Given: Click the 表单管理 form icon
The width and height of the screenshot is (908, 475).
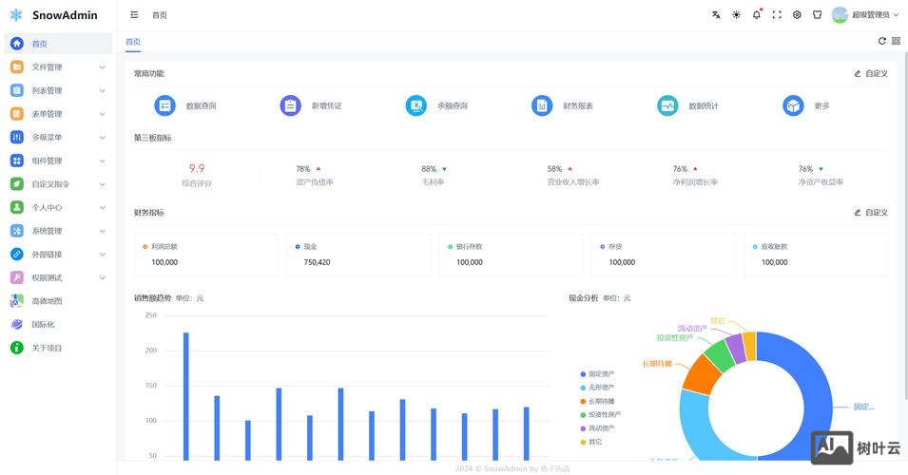Looking at the screenshot, I should tap(17, 114).
